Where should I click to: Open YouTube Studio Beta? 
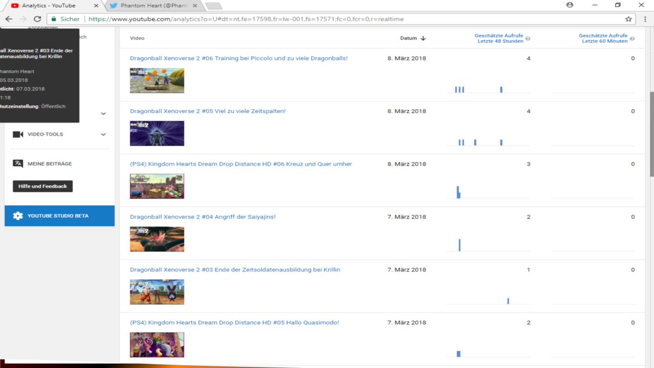tap(59, 216)
